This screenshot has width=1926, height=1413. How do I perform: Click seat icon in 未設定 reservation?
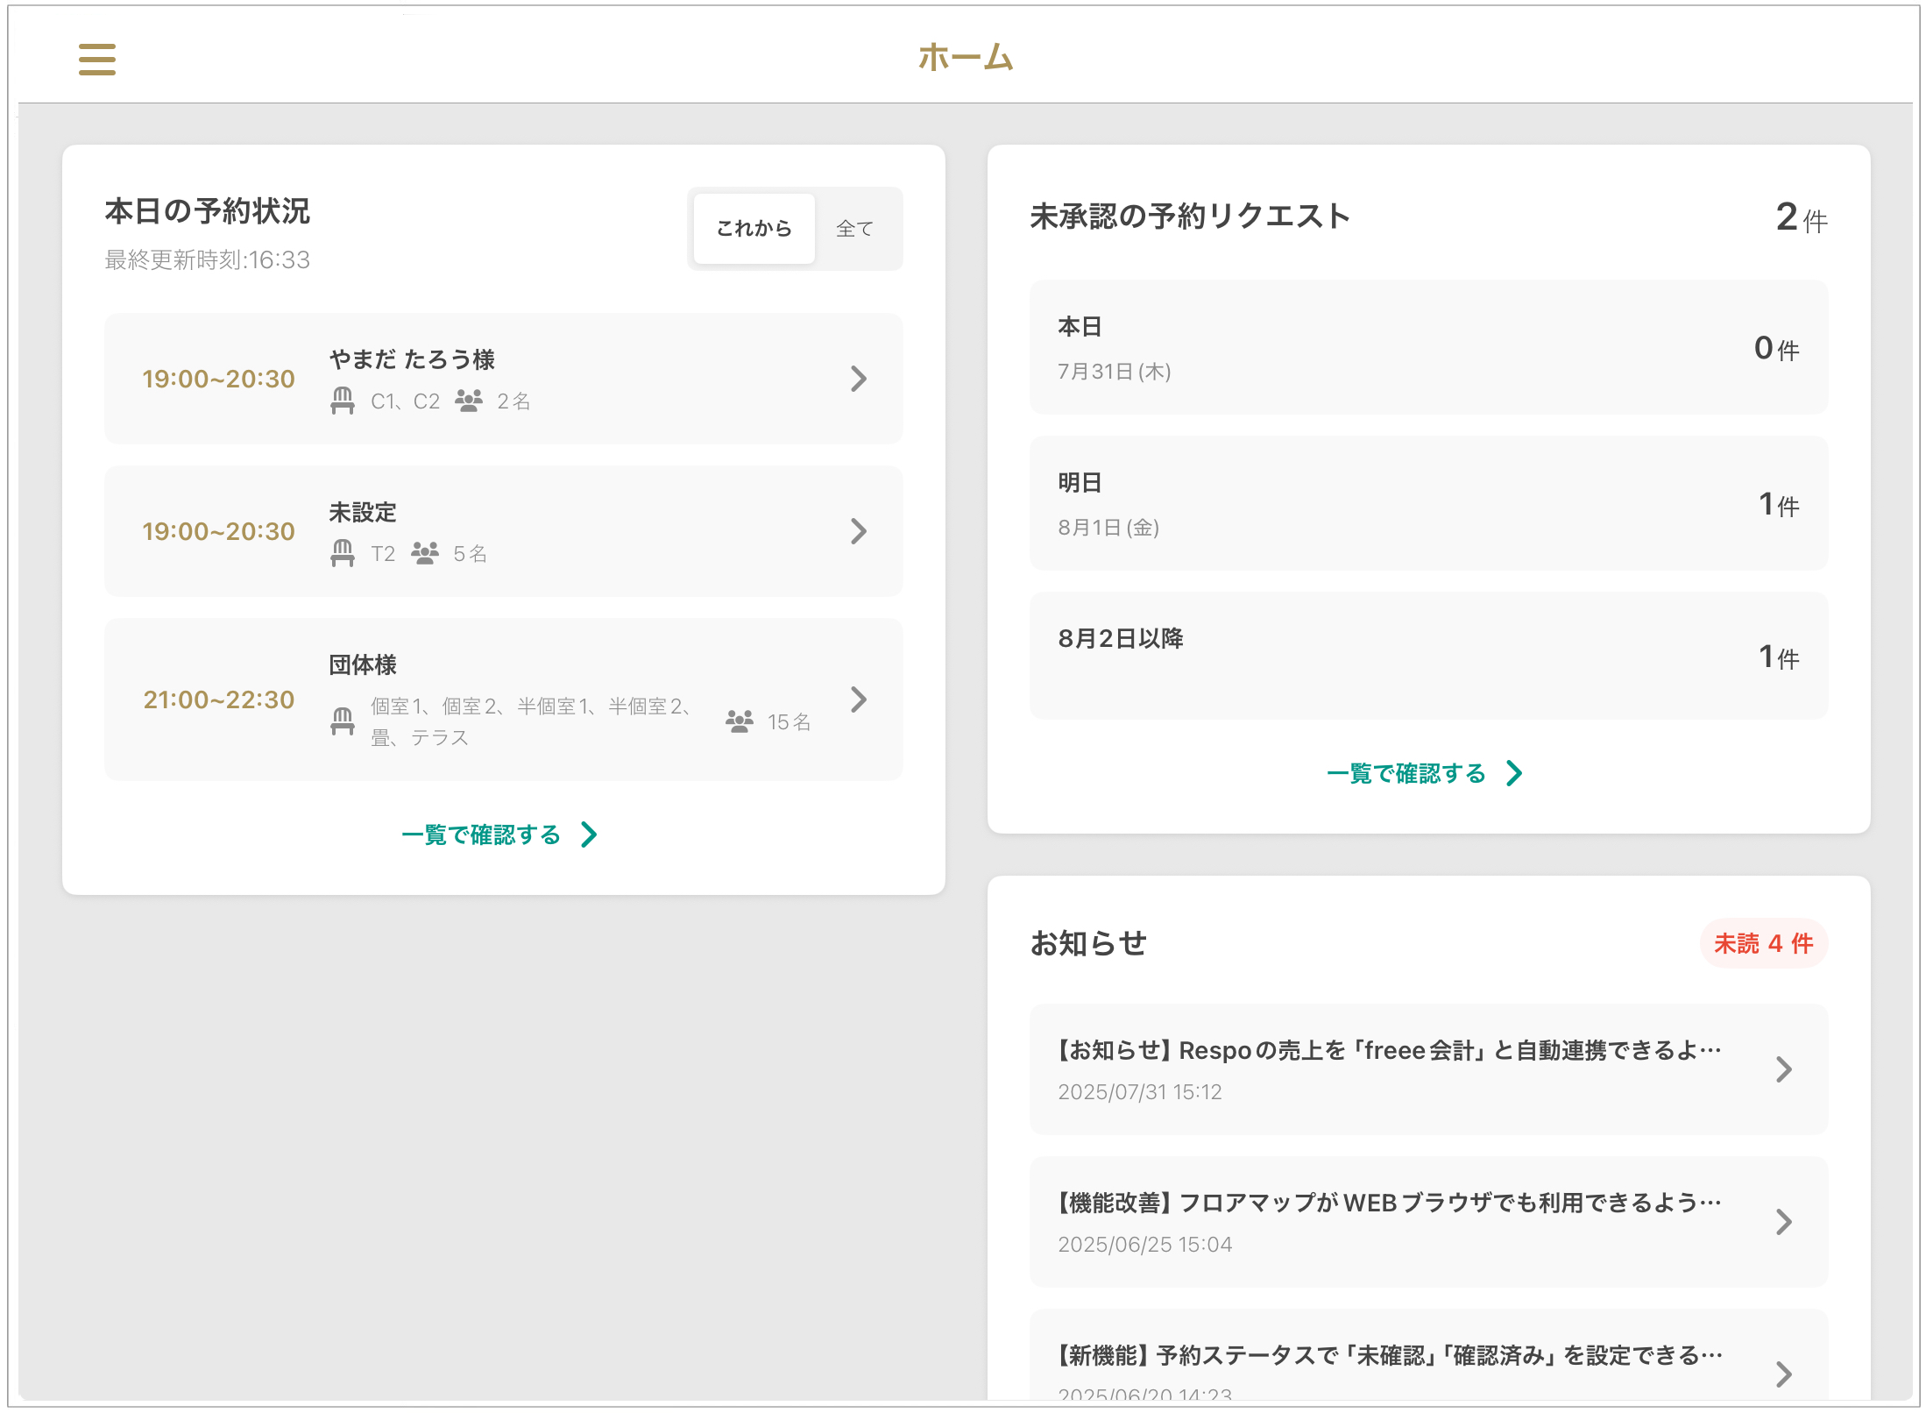coord(343,553)
